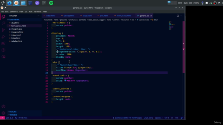Viewport: 223px width, 125px height.
Task: Open listas.html in the explorer tree
Action: [x=16, y=38]
